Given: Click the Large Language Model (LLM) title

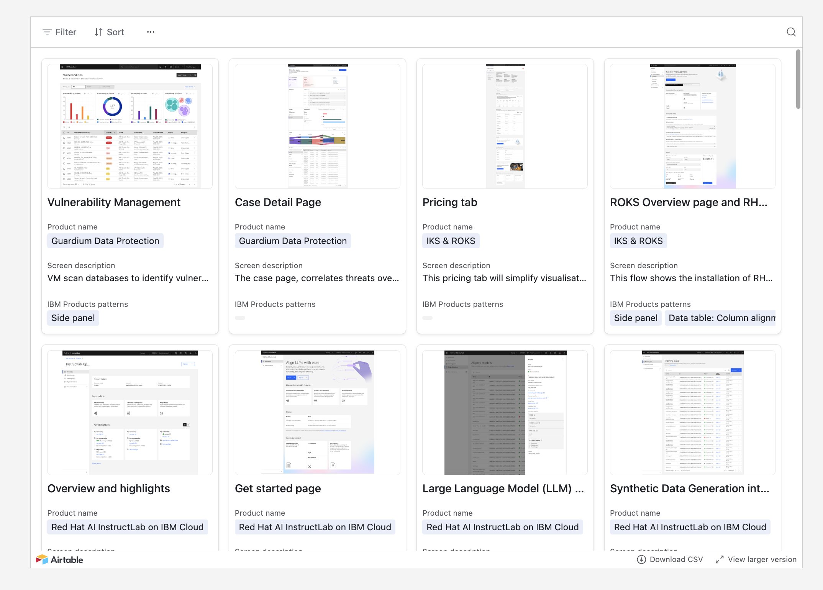Looking at the screenshot, I should pos(503,488).
